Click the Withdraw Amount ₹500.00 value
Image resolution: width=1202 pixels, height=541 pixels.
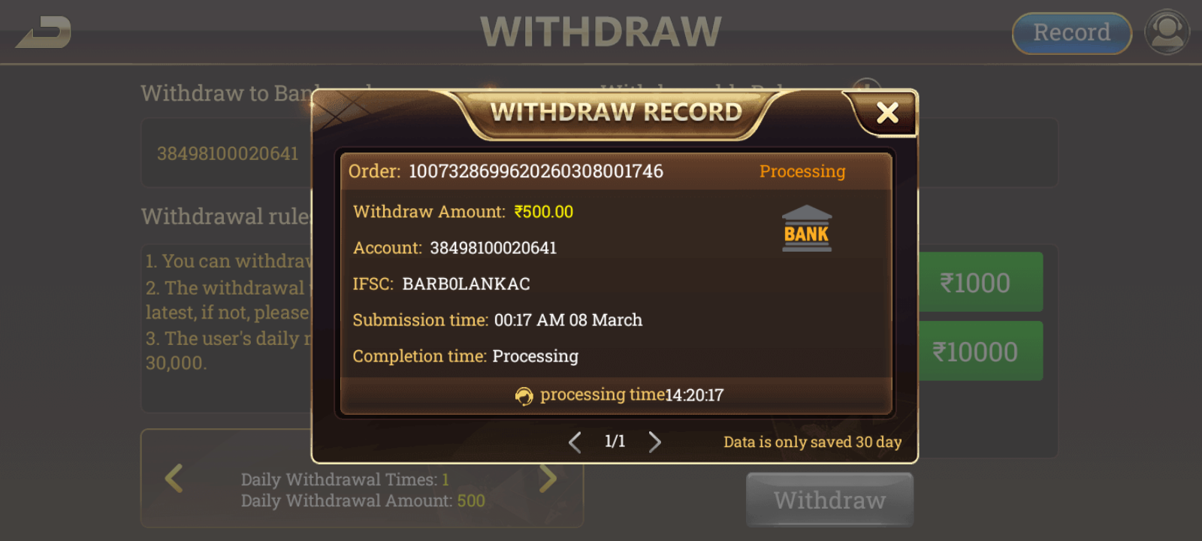tap(543, 212)
